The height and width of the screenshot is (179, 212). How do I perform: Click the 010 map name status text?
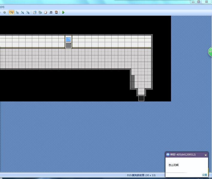point(141,175)
